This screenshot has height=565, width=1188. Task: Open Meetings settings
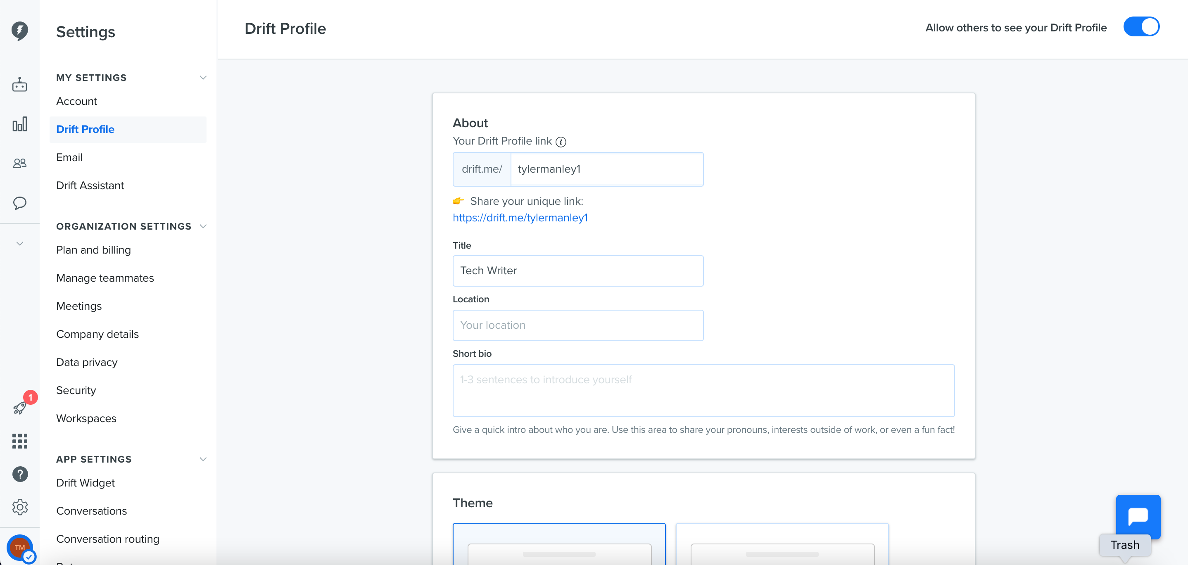(x=79, y=306)
